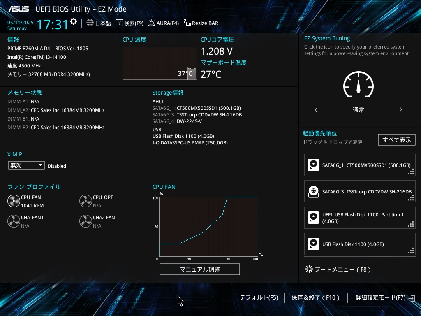421x316 pixels.
Task: Click the 通常 tuning mode label
Action: click(x=358, y=109)
